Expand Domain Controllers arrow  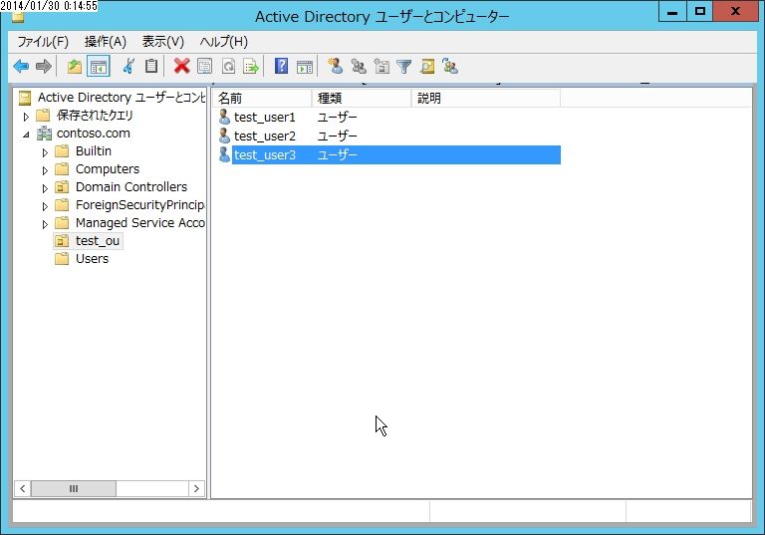(x=45, y=188)
